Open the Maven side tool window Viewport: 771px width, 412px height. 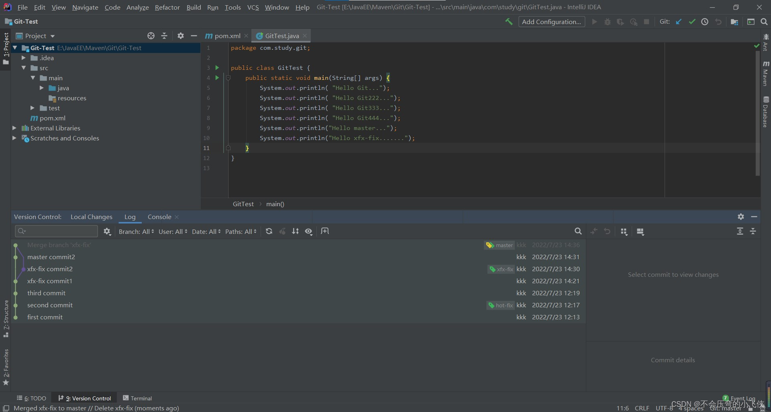point(766,73)
